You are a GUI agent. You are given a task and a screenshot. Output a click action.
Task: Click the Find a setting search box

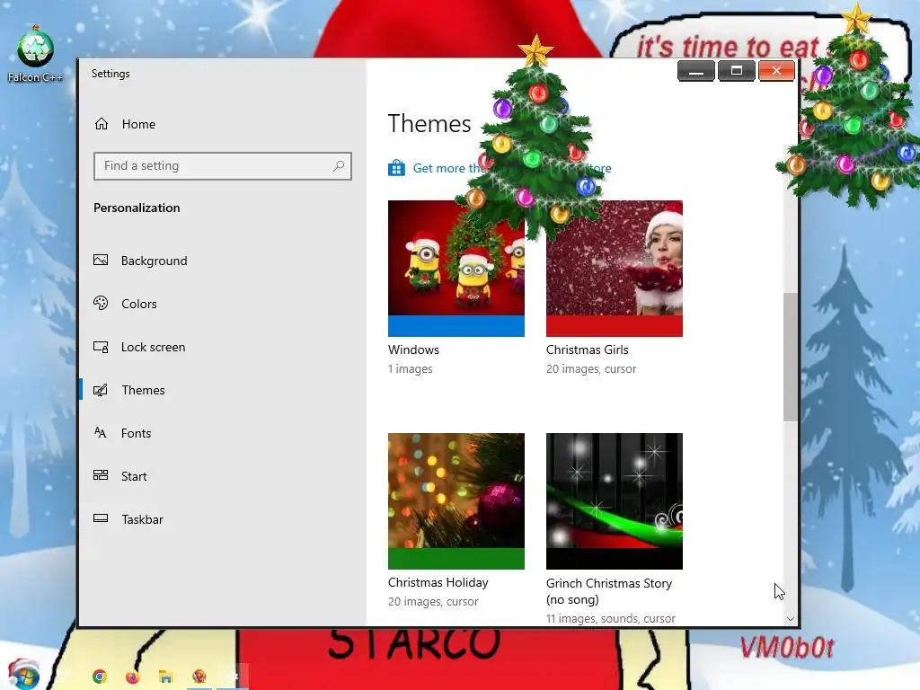pos(223,166)
